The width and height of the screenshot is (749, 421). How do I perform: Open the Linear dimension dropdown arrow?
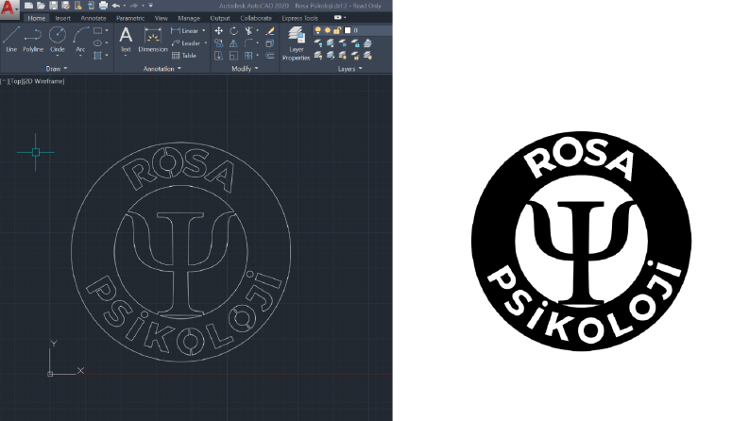point(204,30)
